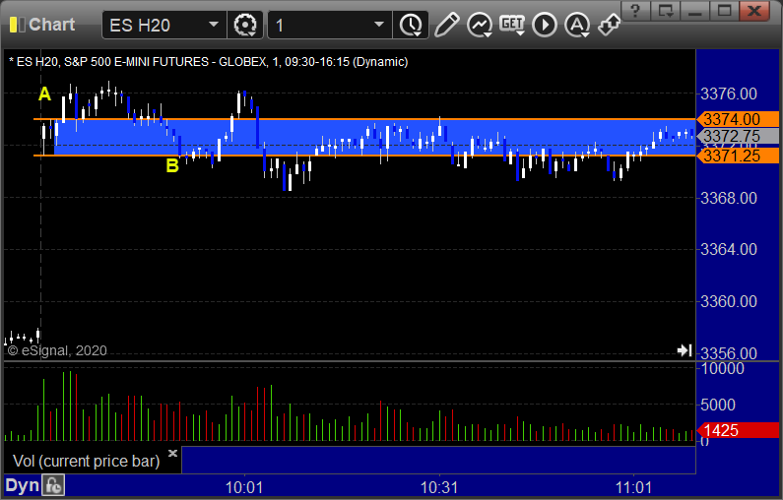Click the 11:01 time axis label
The height and width of the screenshot is (500, 783).
pos(633,487)
